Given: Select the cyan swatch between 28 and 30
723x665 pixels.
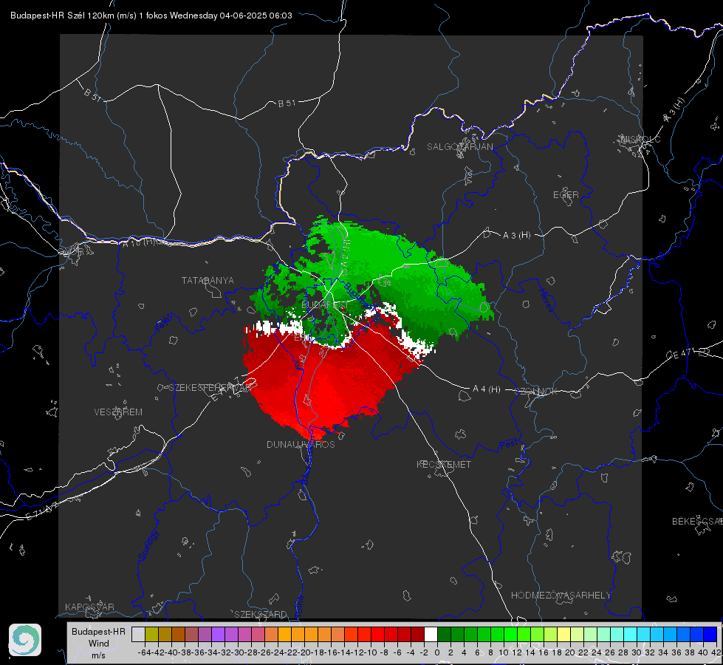Looking at the screenshot, I should (631, 635).
